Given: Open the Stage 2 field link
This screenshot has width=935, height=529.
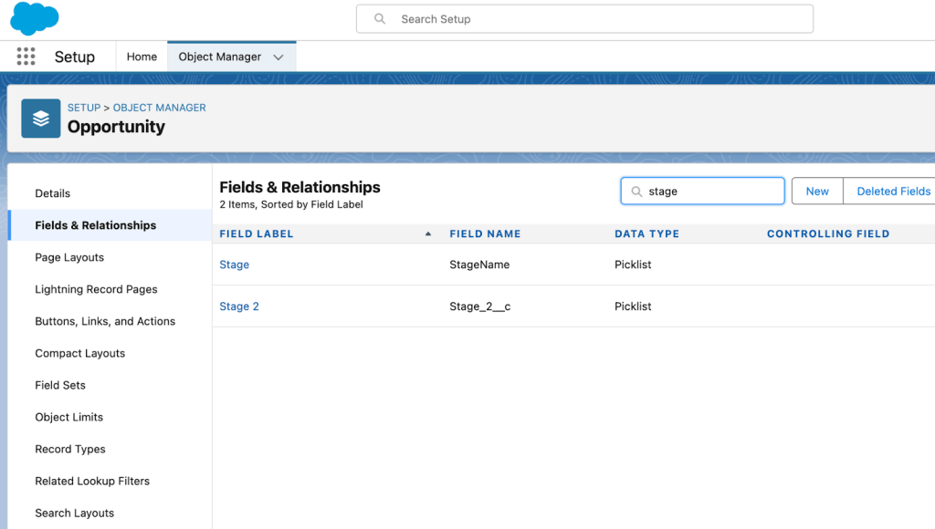Looking at the screenshot, I should point(239,306).
